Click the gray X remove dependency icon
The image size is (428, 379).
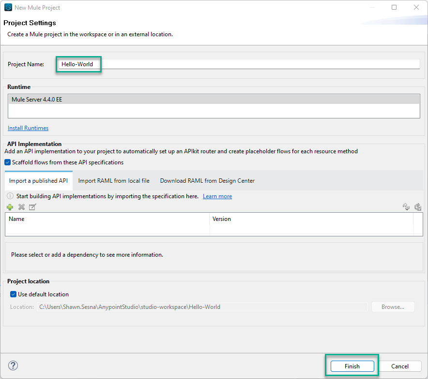[x=21, y=207]
